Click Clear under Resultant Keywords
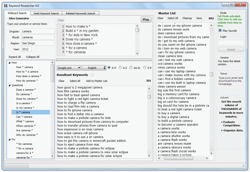This screenshot has width=250, height=172. coord(61,81)
